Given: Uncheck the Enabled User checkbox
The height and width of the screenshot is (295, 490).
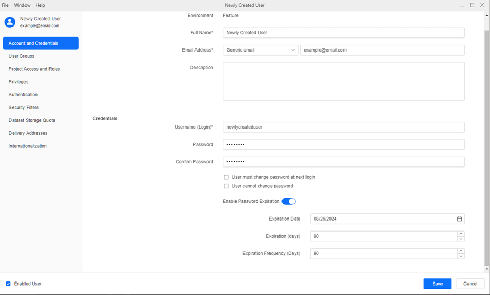Looking at the screenshot, I should coord(8,284).
